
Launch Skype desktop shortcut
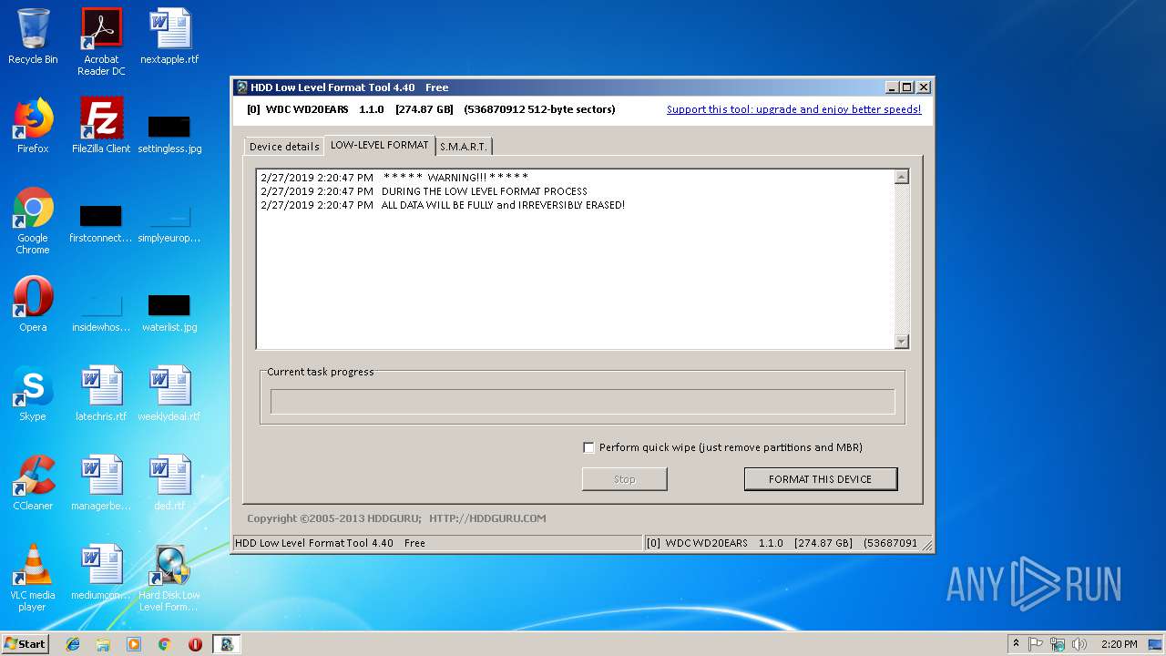[x=33, y=394]
